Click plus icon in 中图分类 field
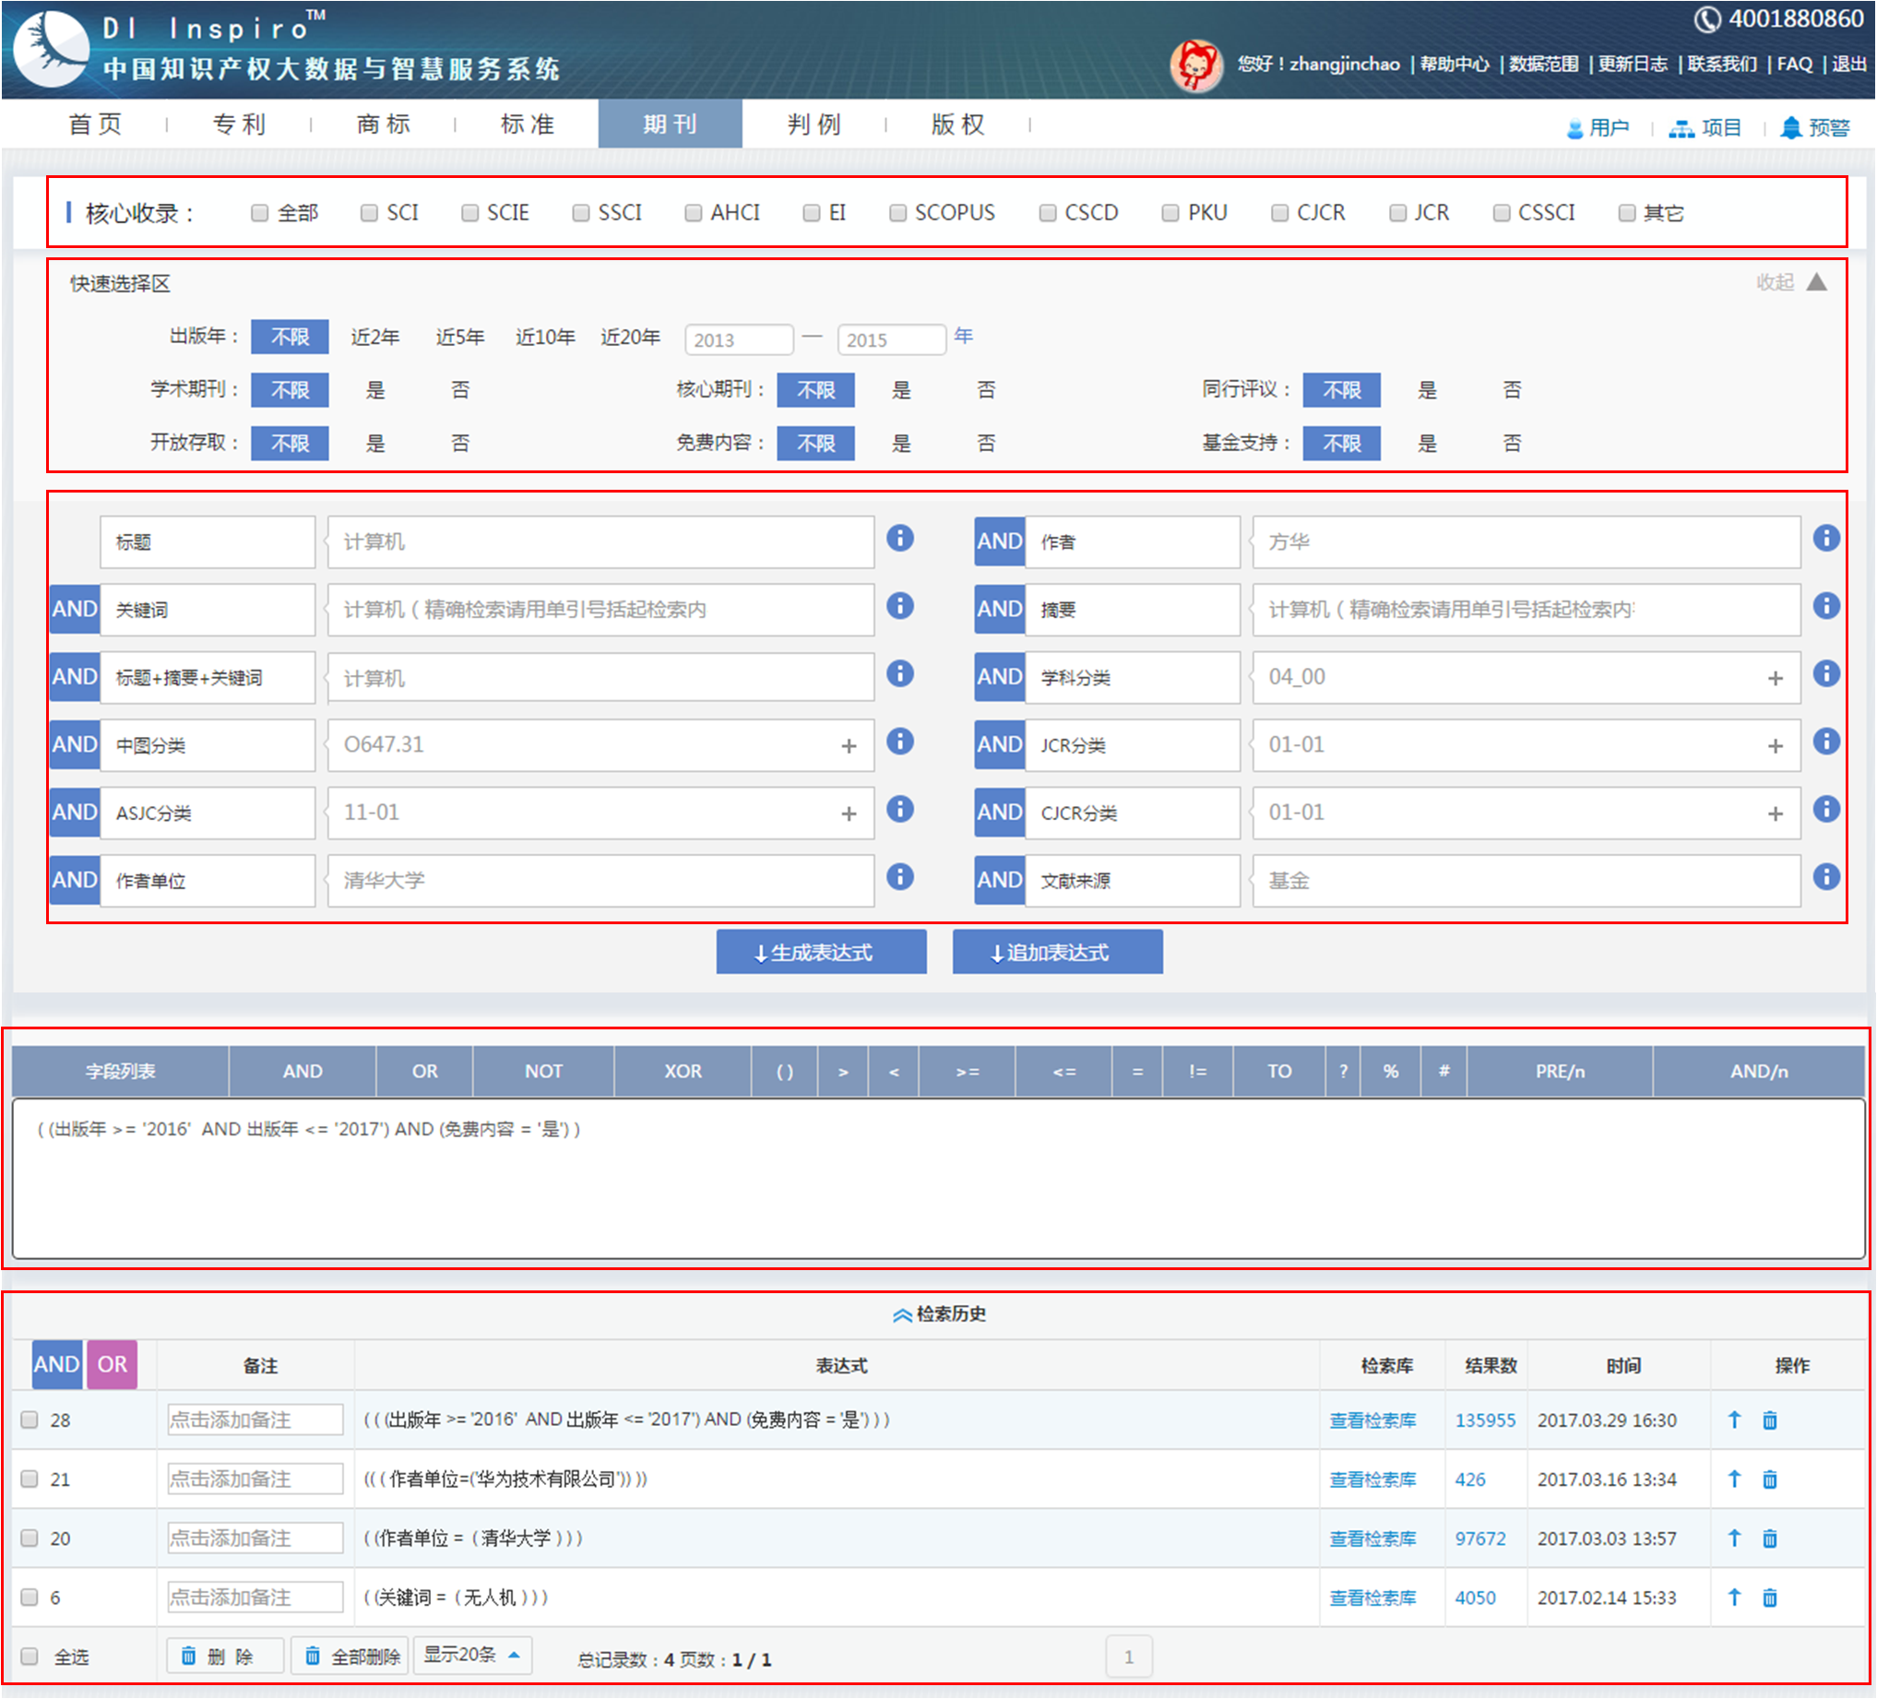1877x1699 pixels. click(x=849, y=745)
